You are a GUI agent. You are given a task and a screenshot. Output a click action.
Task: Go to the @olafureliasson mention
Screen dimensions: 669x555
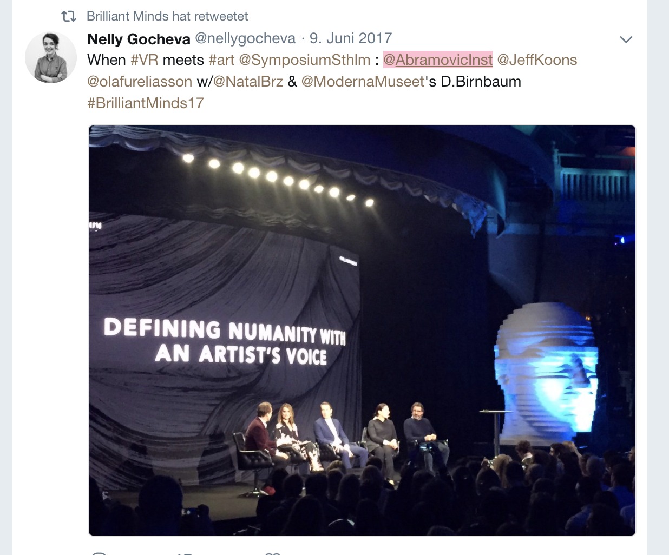pyautogui.click(x=140, y=82)
